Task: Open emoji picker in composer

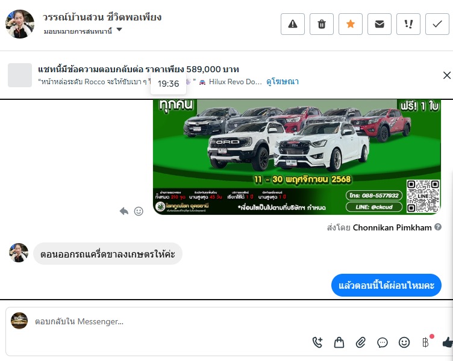Action: point(404,342)
